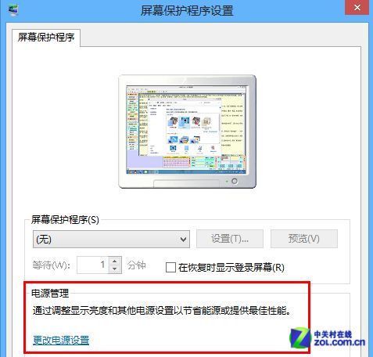Open the 更改电源设置 link
Viewport: 373px width, 357px height.
click(x=61, y=340)
